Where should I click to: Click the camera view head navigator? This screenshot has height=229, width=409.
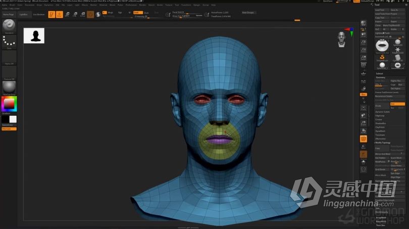click(x=341, y=40)
